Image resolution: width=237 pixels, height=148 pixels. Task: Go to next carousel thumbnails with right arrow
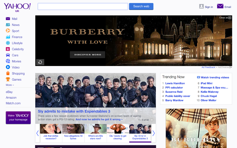[x=154, y=133]
